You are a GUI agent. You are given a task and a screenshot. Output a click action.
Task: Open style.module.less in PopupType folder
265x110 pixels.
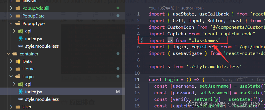click(x=42, y=46)
